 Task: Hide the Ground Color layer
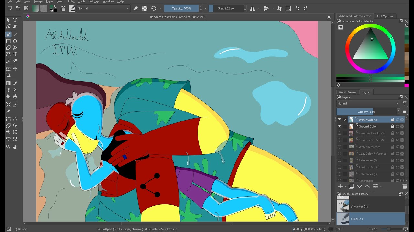(x=339, y=126)
